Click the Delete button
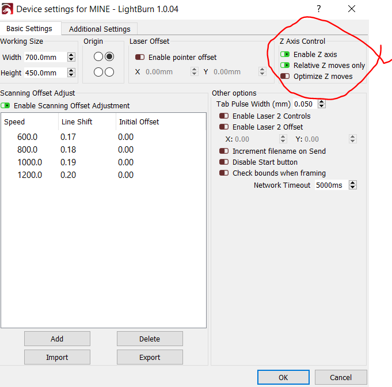The height and width of the screenshot is (387, 392). (150, 339)
